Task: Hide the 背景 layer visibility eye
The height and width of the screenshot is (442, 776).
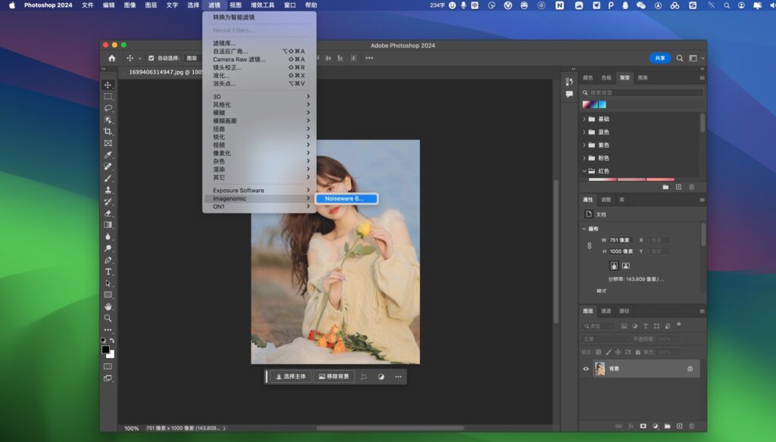Action: coord(586,369)
